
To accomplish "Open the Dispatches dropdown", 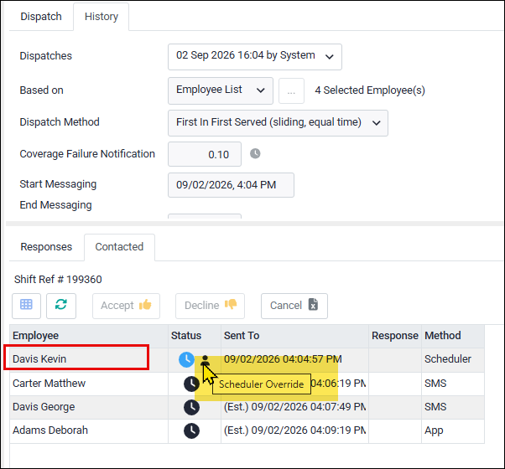I will coord(255,57).
